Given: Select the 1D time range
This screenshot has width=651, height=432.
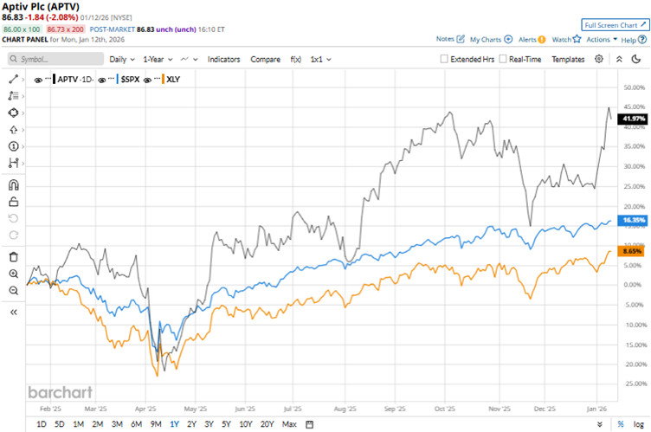Looking at the screenshot, I should pos(41,424).
